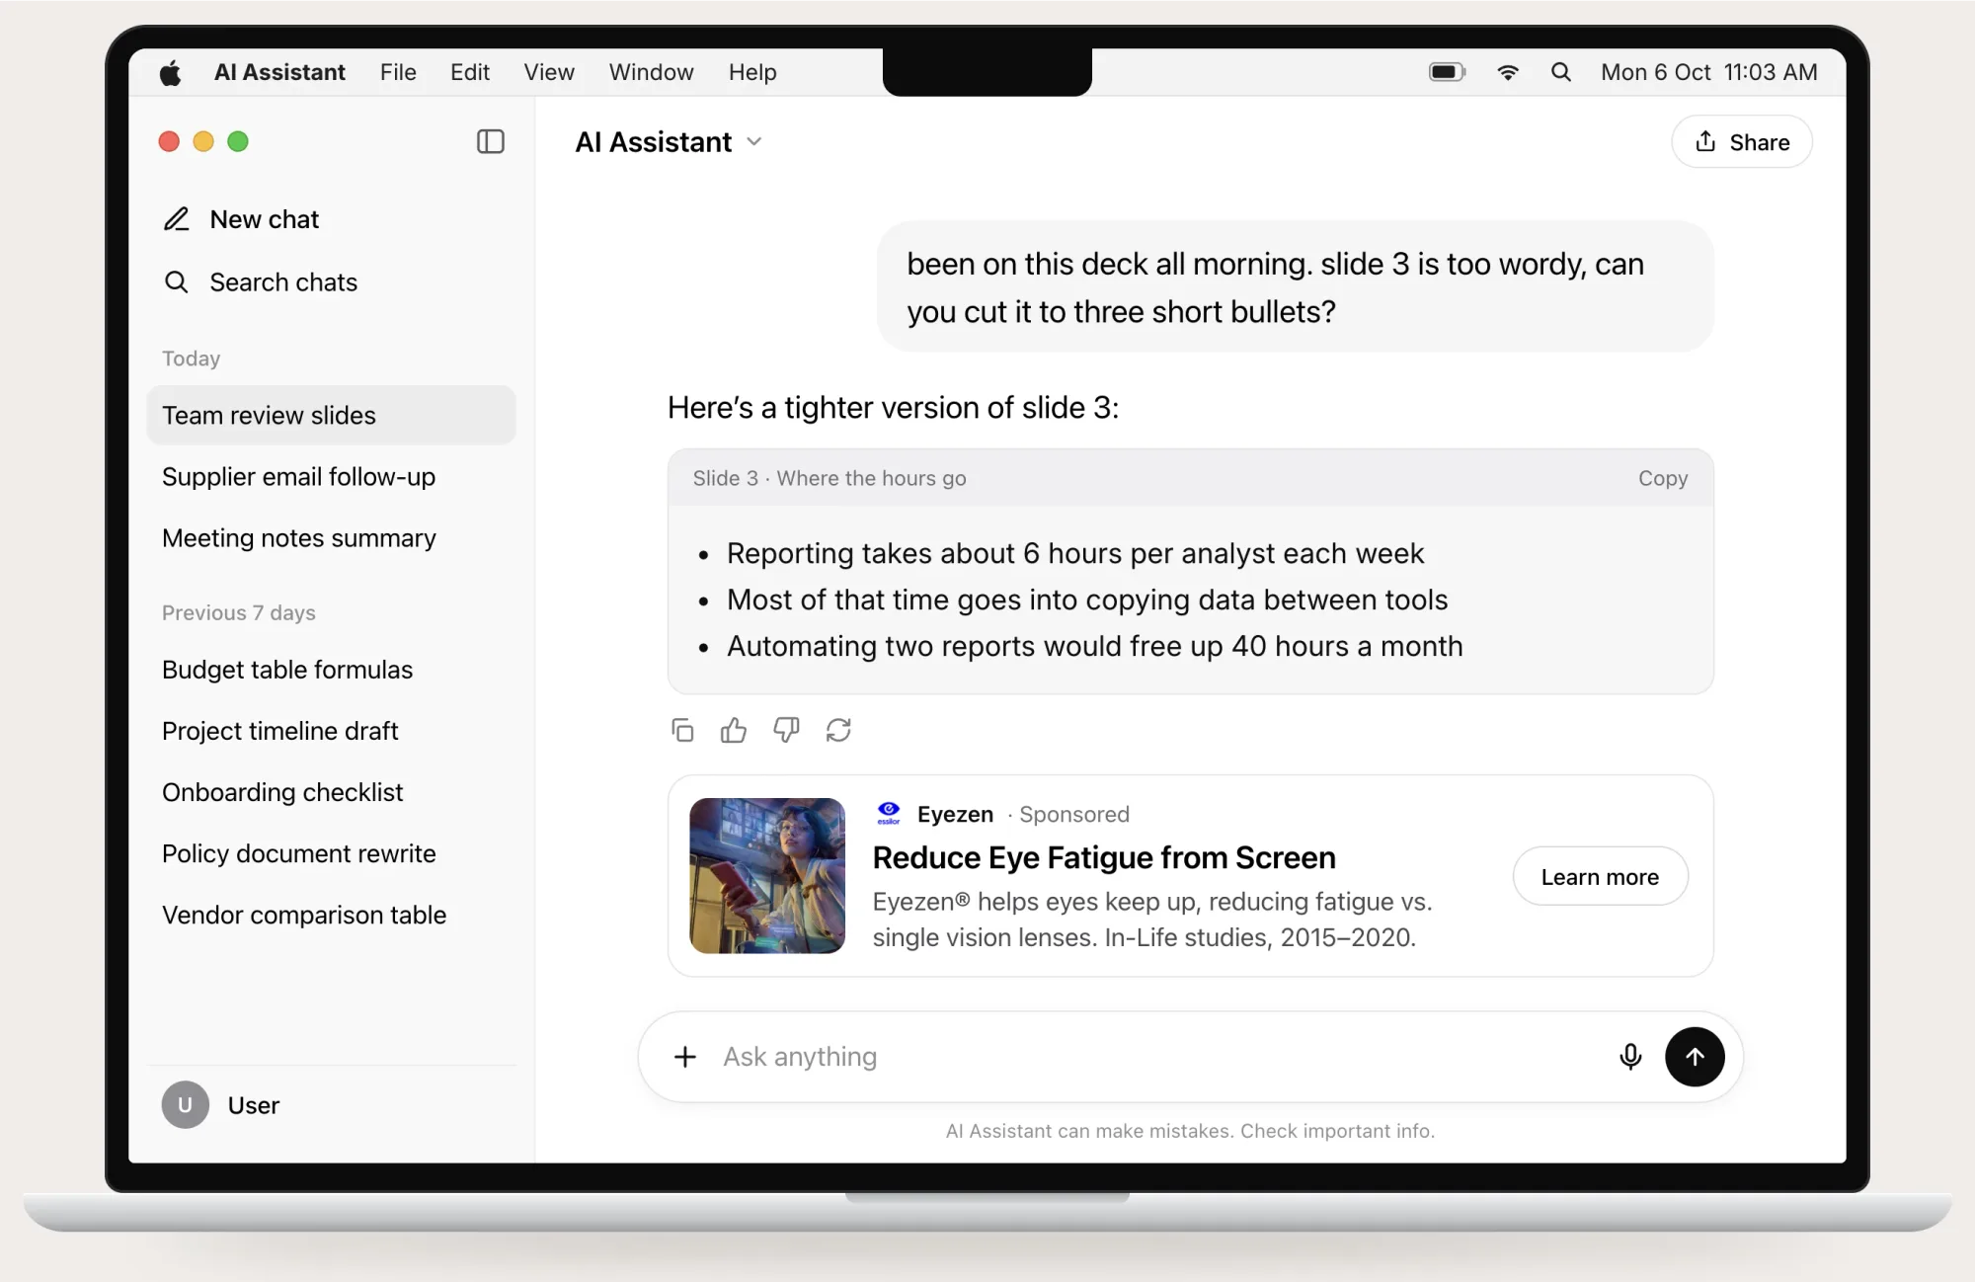
Task: Open the File menu
Action: point(398,72)
